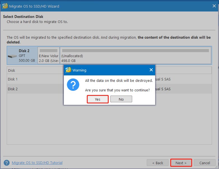Viewport: 219px width, 169px height.
Task: Open the Migrate OS to SSD/HD Tutorial link
Action: (x=37, y=163)
